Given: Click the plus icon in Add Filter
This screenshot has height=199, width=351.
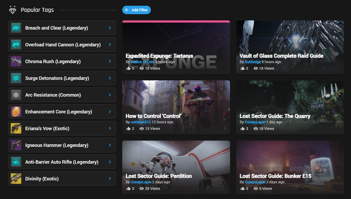Looking at the screenshot, I should point(126,10).
